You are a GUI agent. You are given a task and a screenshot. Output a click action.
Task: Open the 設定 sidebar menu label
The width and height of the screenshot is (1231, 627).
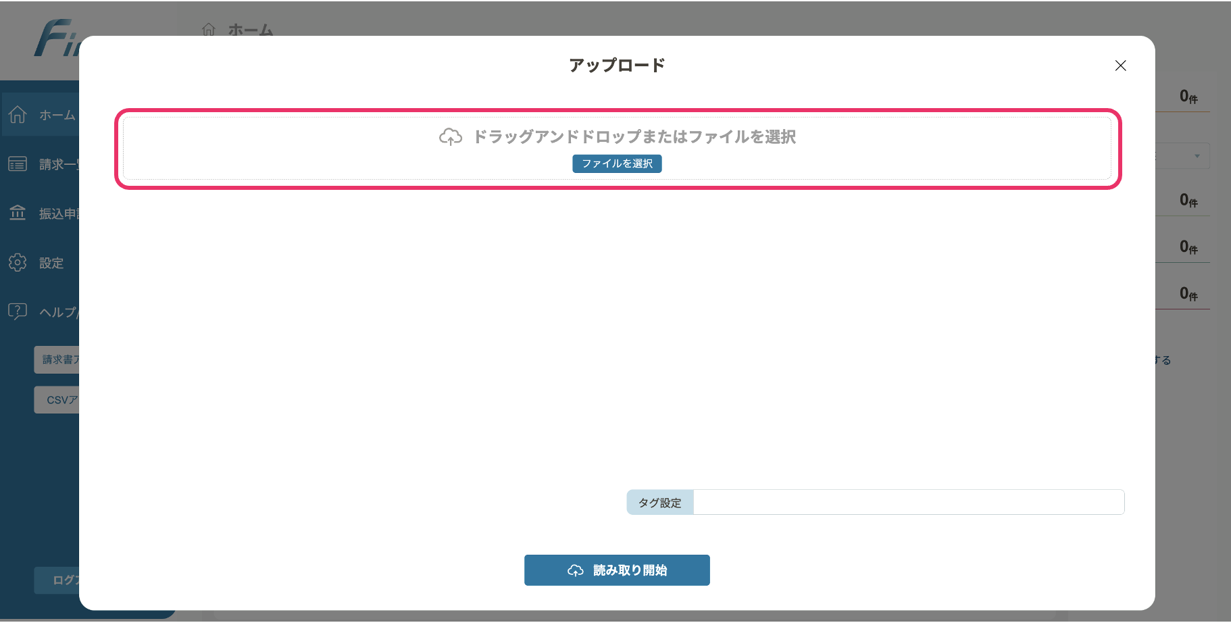coord(51,264)
